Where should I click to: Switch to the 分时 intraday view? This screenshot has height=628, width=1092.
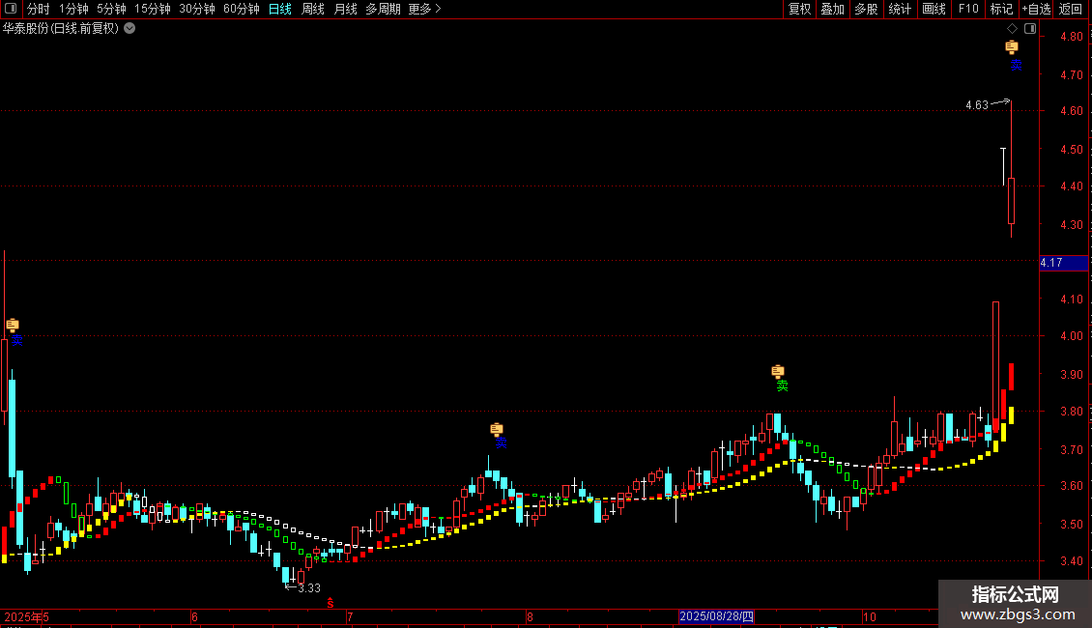coord(39,9)
